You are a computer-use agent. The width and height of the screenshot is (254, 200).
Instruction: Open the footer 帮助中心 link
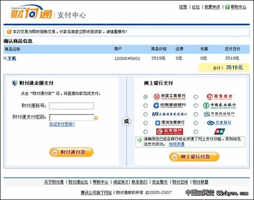pyautogui.click(x=100, y=182)
